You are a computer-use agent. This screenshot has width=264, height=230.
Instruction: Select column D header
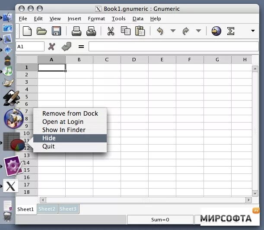click(x=134, y=60)
